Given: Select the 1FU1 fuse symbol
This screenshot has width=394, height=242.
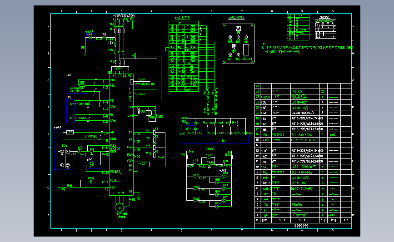Looking at the screenshot, I should pos(187,157).
